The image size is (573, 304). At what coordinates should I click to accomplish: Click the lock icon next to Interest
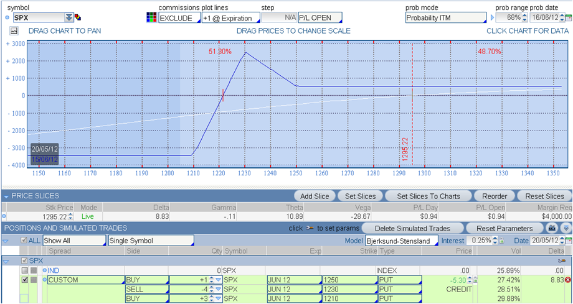503,241
